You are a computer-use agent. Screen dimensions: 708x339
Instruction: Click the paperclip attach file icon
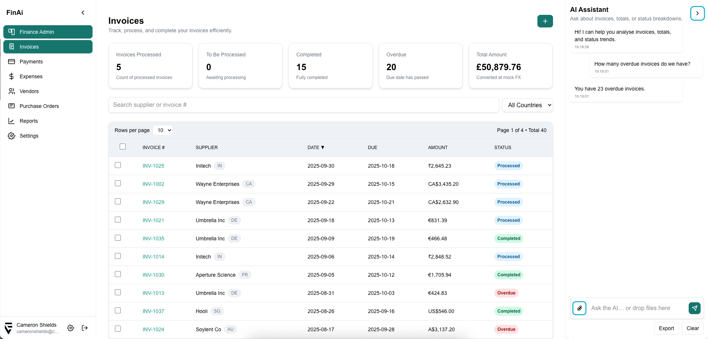click(x=579, y=308)
